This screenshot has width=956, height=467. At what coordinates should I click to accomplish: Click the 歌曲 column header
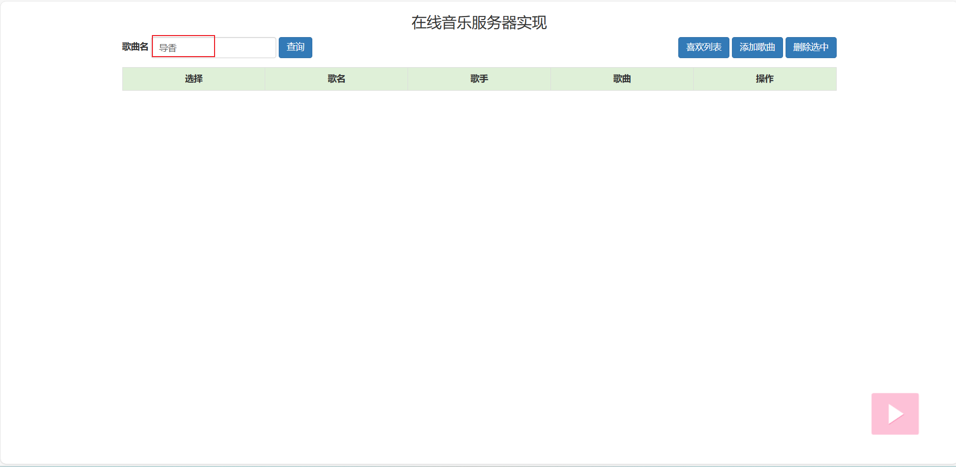coord(622,79)
